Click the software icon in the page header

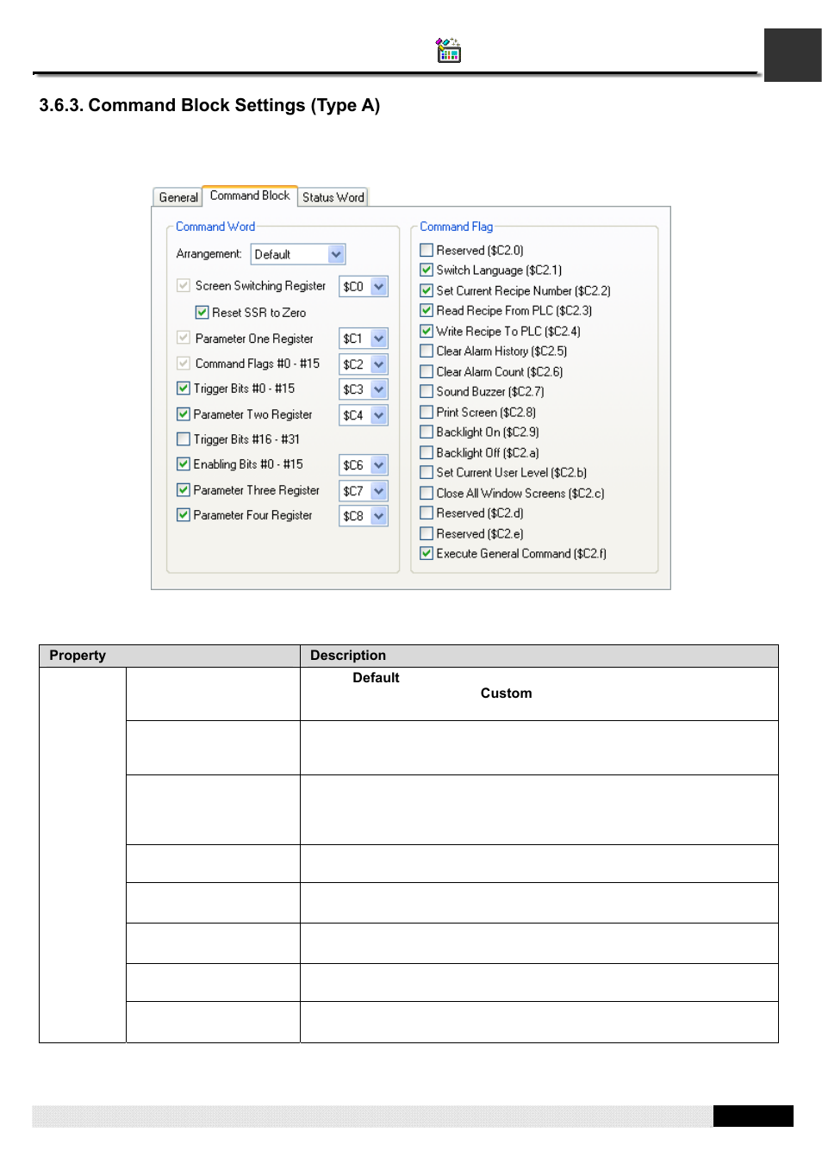(448, 51)
